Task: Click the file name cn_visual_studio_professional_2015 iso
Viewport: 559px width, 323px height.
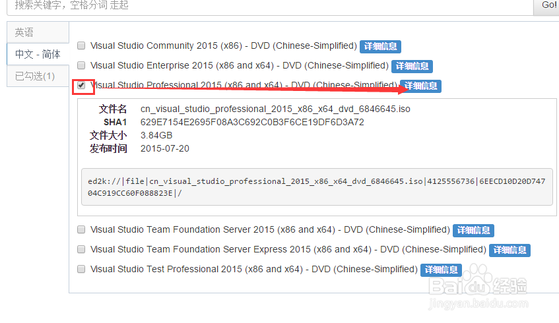Action: coord(275,109)
